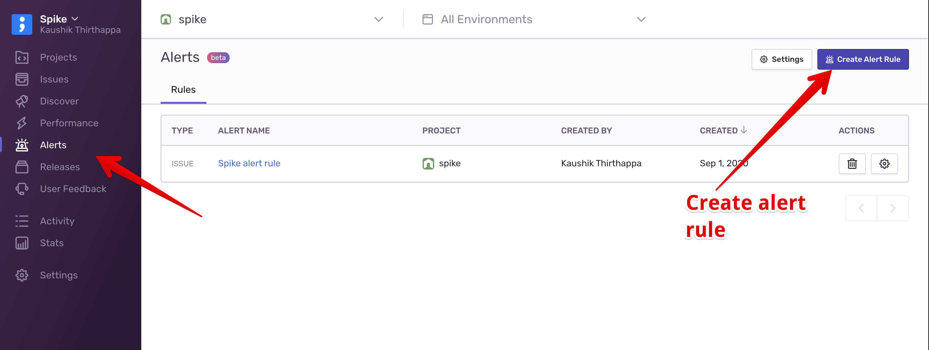
Task: Go to previous page of alerts
Action: tap(861, 208)
